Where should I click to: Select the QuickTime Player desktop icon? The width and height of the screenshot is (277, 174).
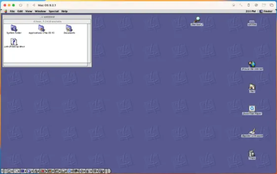pos(252,109)
